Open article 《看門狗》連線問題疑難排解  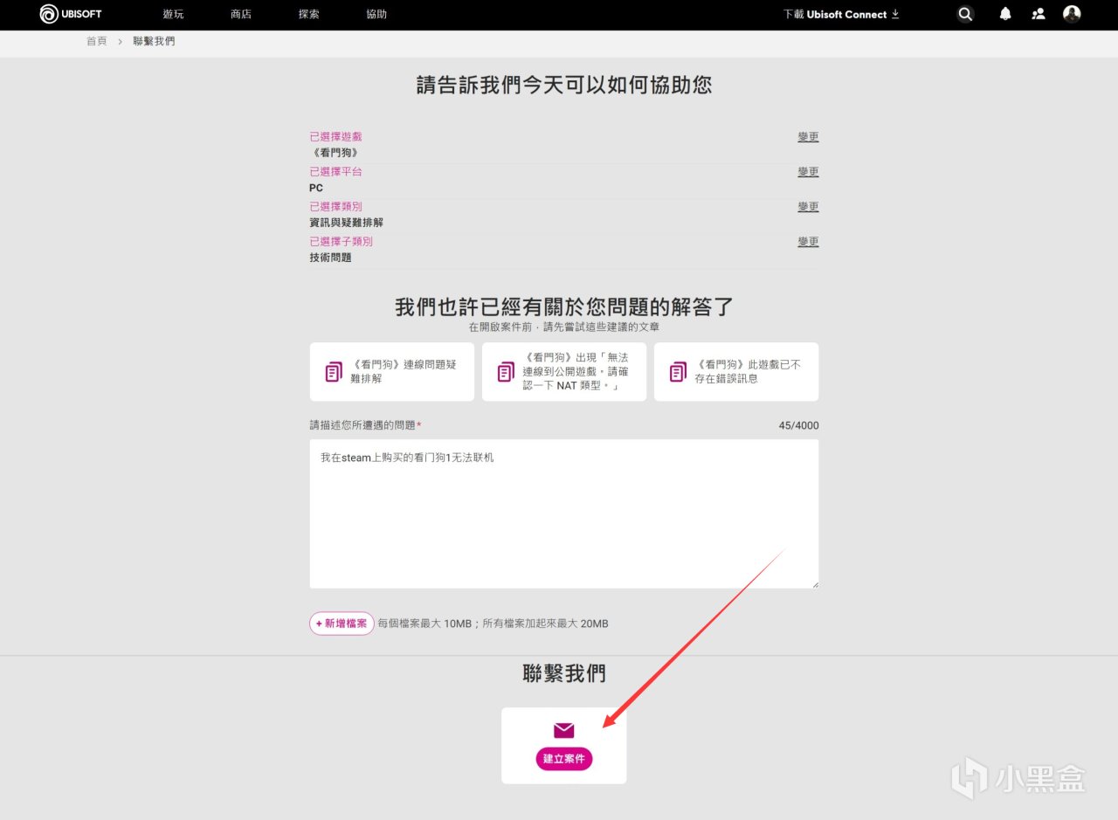coord(392,372)
